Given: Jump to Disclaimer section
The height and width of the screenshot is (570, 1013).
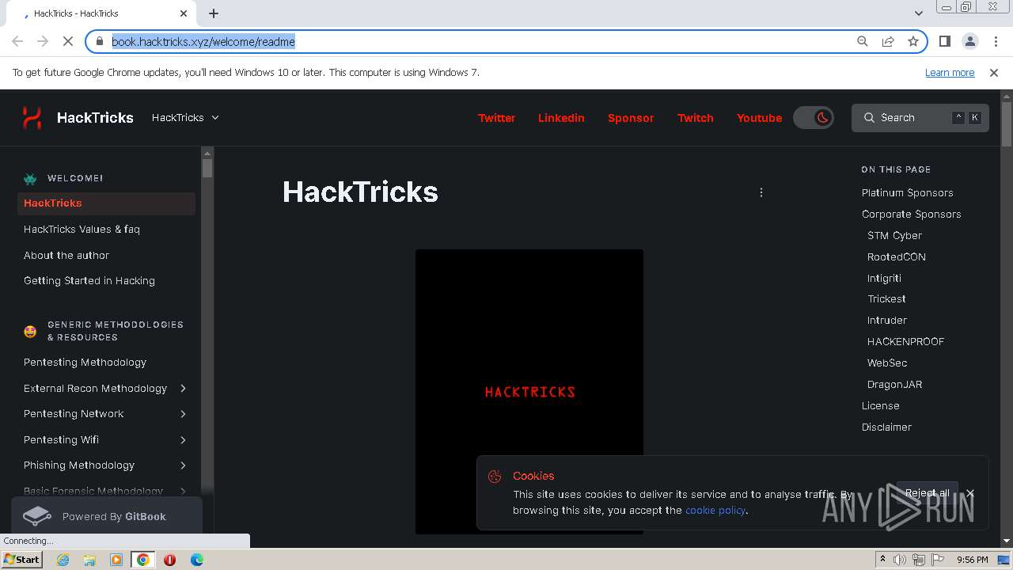Looking at the screenshot, I should (x=886, y=427).
